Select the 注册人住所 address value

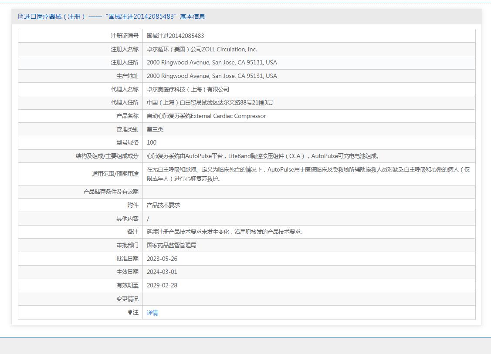pos(212,62)
